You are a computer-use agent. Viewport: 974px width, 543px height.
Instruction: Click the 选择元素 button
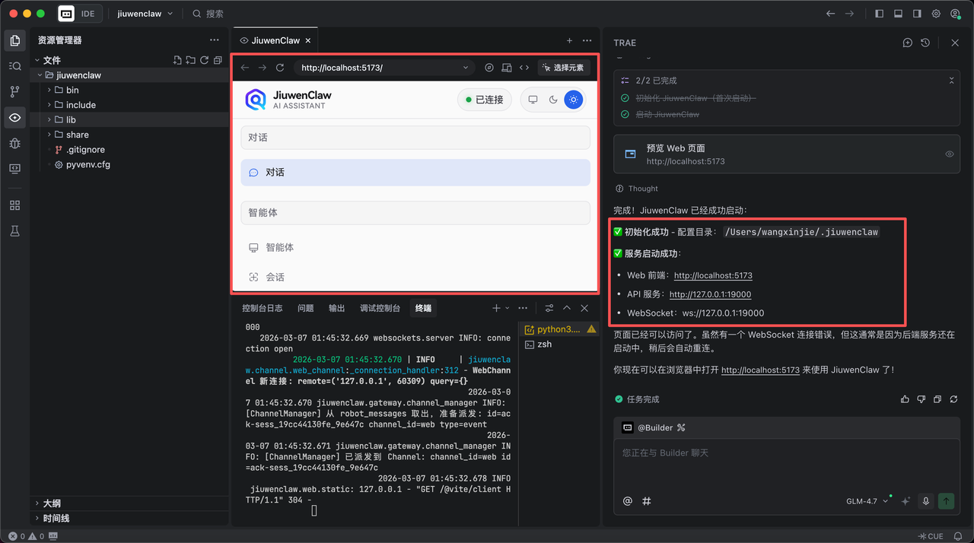563,68
